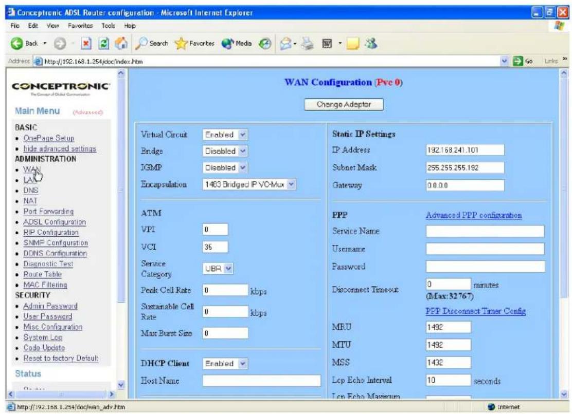Open the OnePage Setup link

tap(49, 138)
